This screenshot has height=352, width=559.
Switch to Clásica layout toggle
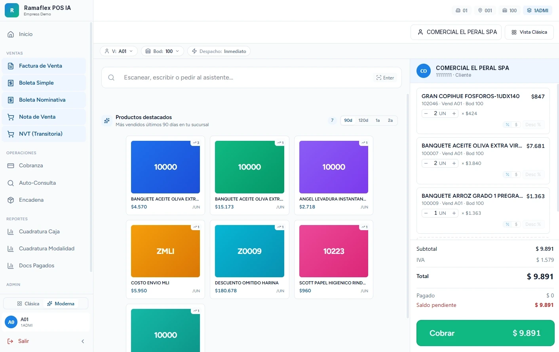coord(28,304)
